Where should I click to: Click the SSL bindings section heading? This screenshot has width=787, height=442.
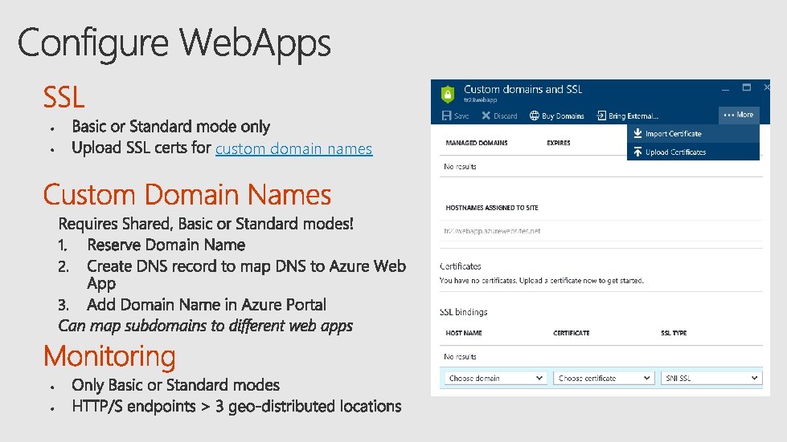463,312
